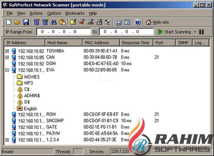Image resolution: width=214 pixels, height=156 pixels.
Task: Select host name SNCOMP
Action: [55, 121]
